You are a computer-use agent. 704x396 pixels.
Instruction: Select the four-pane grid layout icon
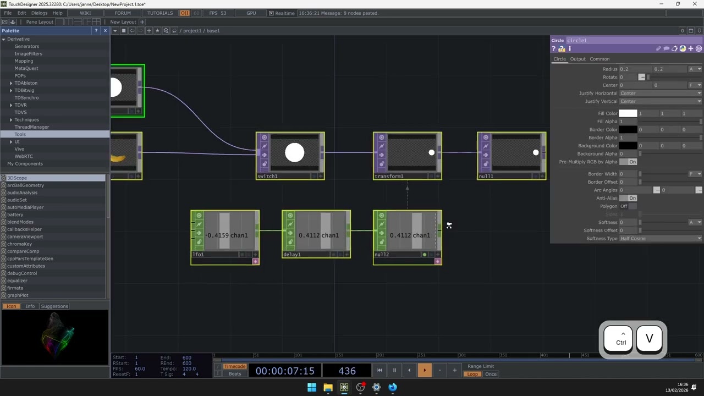(96, 22)
